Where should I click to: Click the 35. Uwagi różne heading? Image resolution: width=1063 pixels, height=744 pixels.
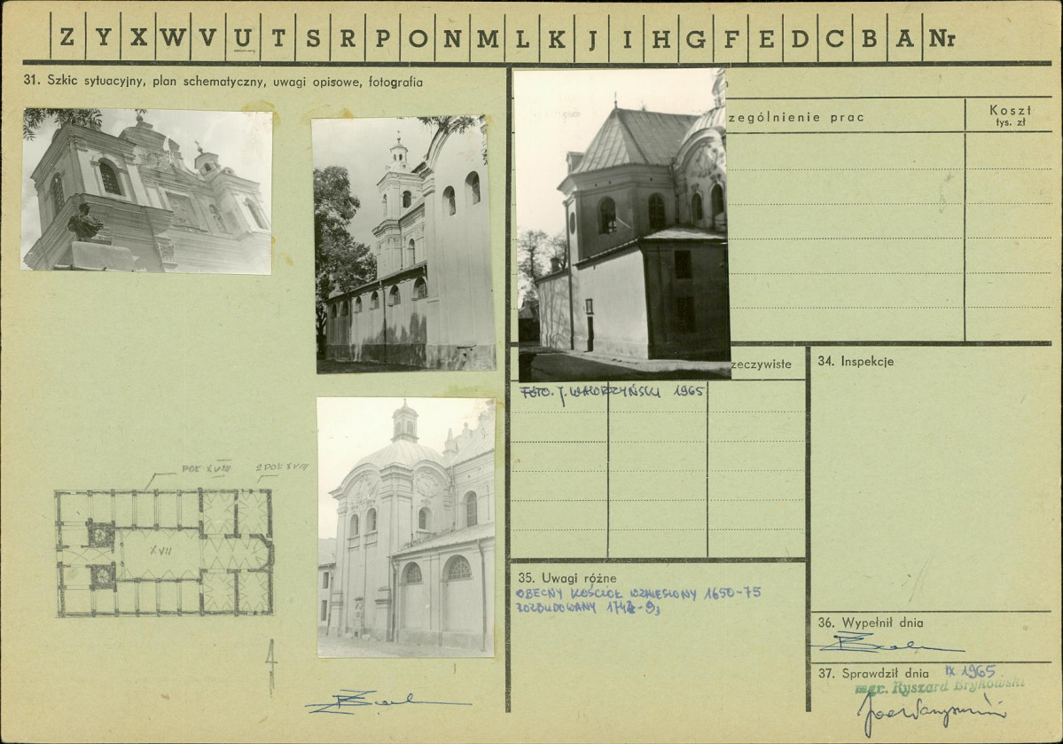coord(567,578)
